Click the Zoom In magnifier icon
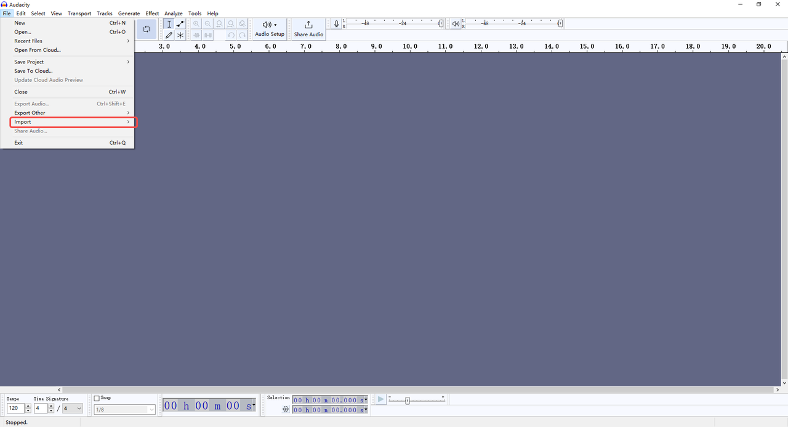This screenshot has width=788, height=427. [x=196, y=24]
